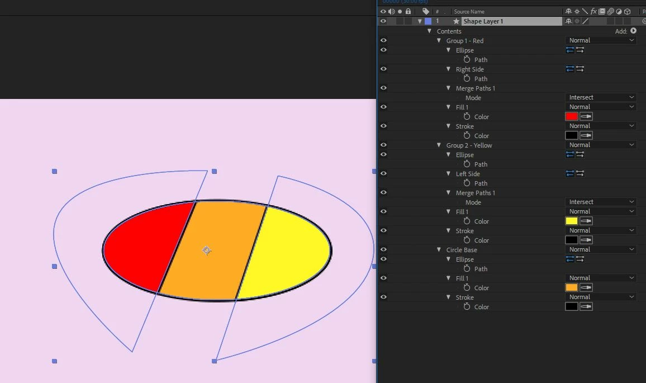Click the Video eye icon in column header

pos(383,12)
